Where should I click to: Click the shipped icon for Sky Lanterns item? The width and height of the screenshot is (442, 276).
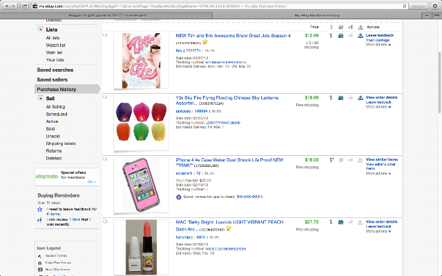point(340,98)
